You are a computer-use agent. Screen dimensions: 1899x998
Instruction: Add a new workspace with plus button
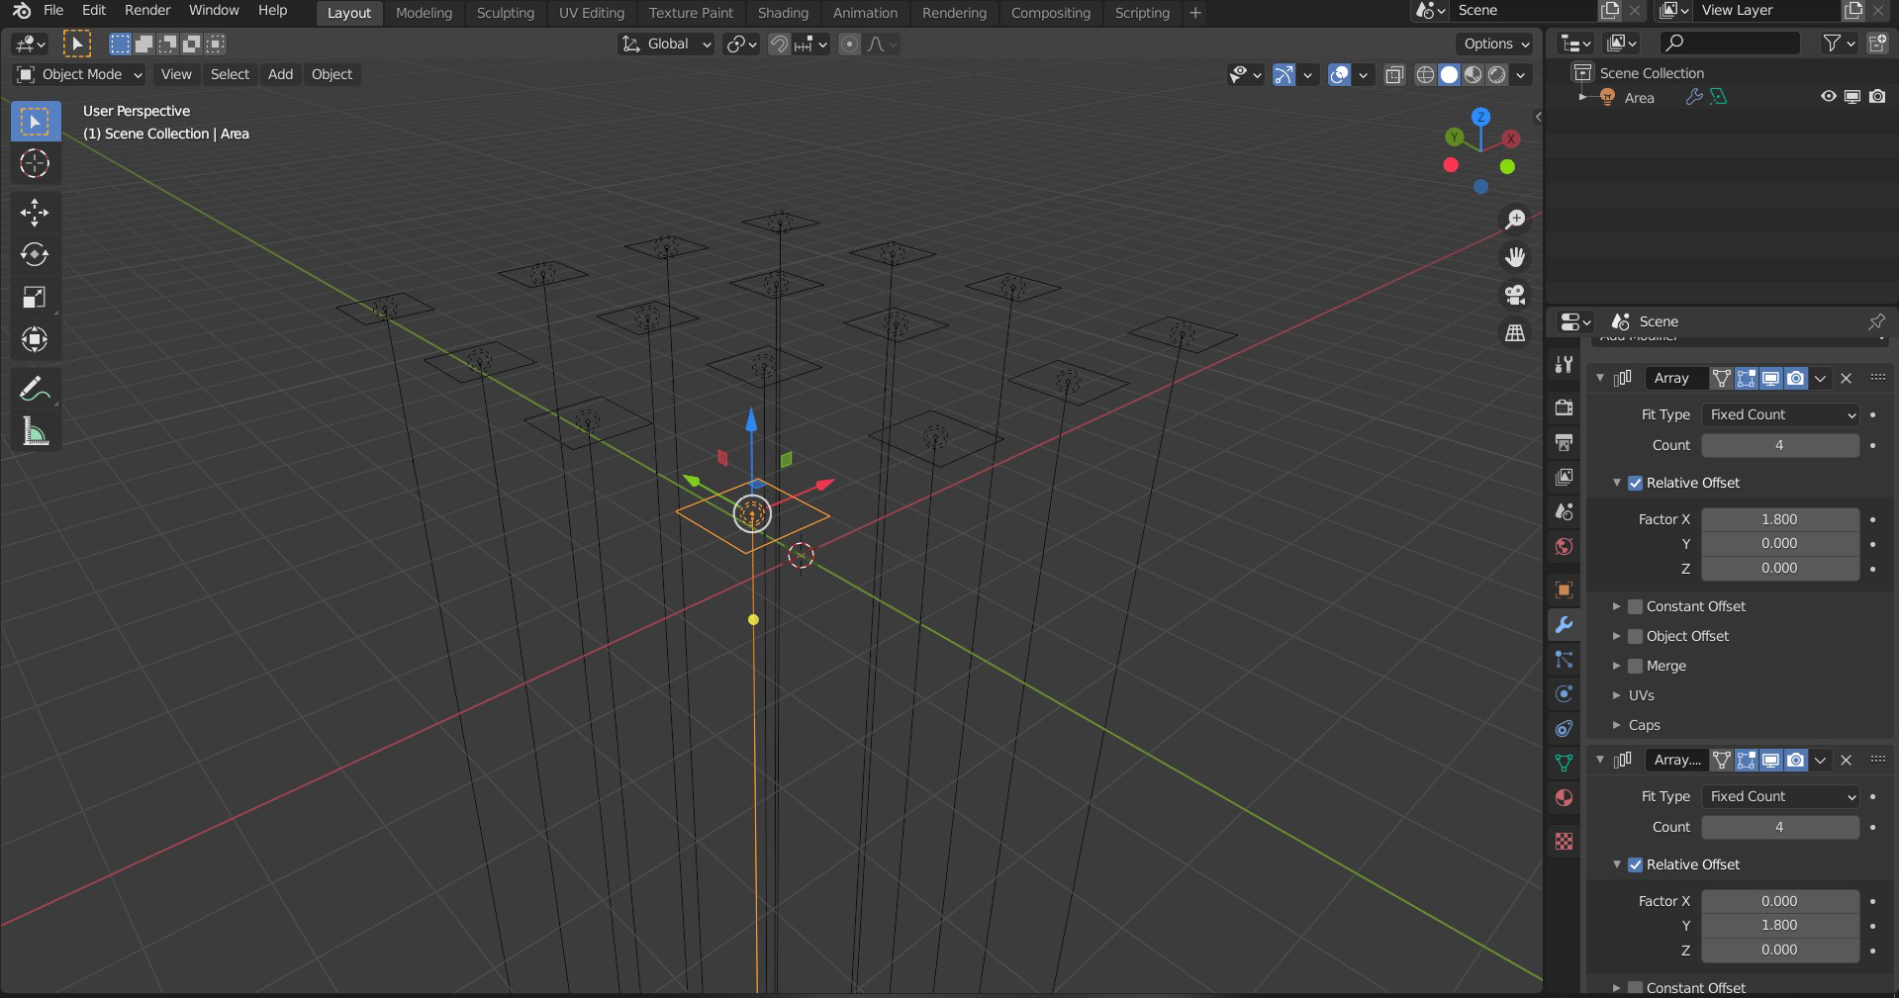point(1195,13)
